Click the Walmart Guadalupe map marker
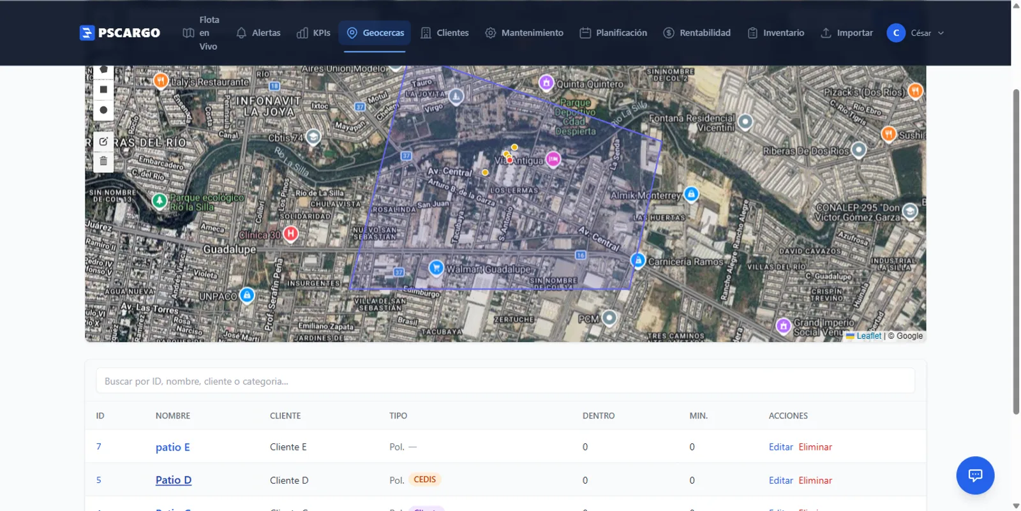 point(436,268)
